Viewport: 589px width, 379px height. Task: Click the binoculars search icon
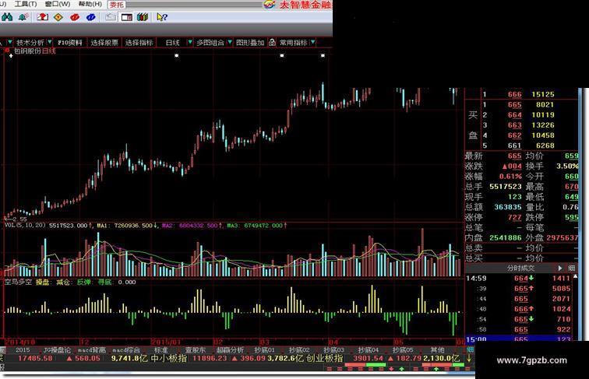click(x=7, y=17)
